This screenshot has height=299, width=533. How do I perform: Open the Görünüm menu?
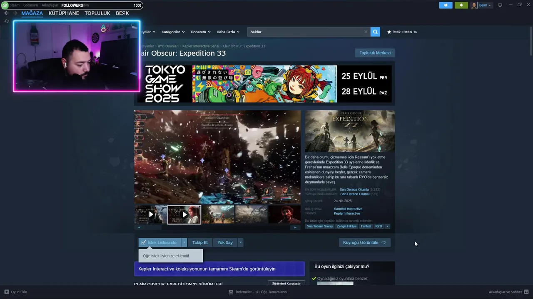(30, 5)
